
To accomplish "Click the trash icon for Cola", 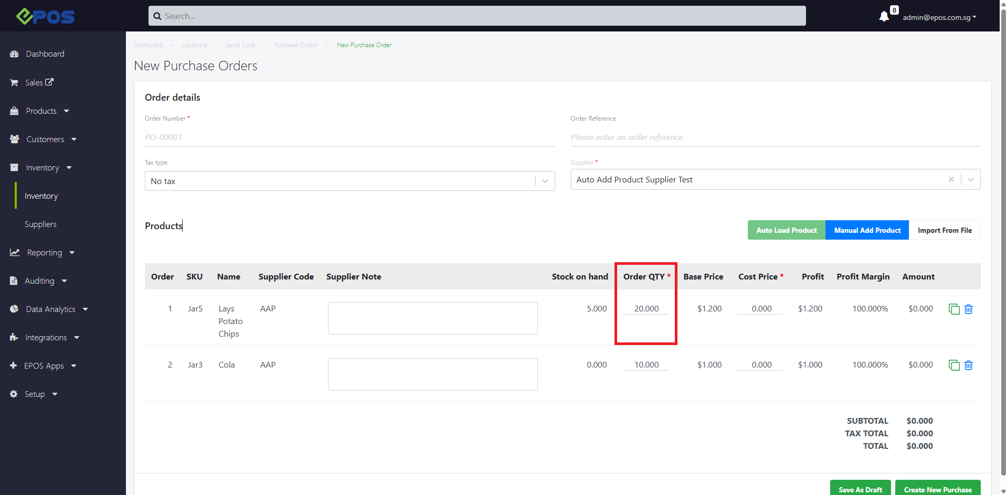I will [x=969, y=365].
